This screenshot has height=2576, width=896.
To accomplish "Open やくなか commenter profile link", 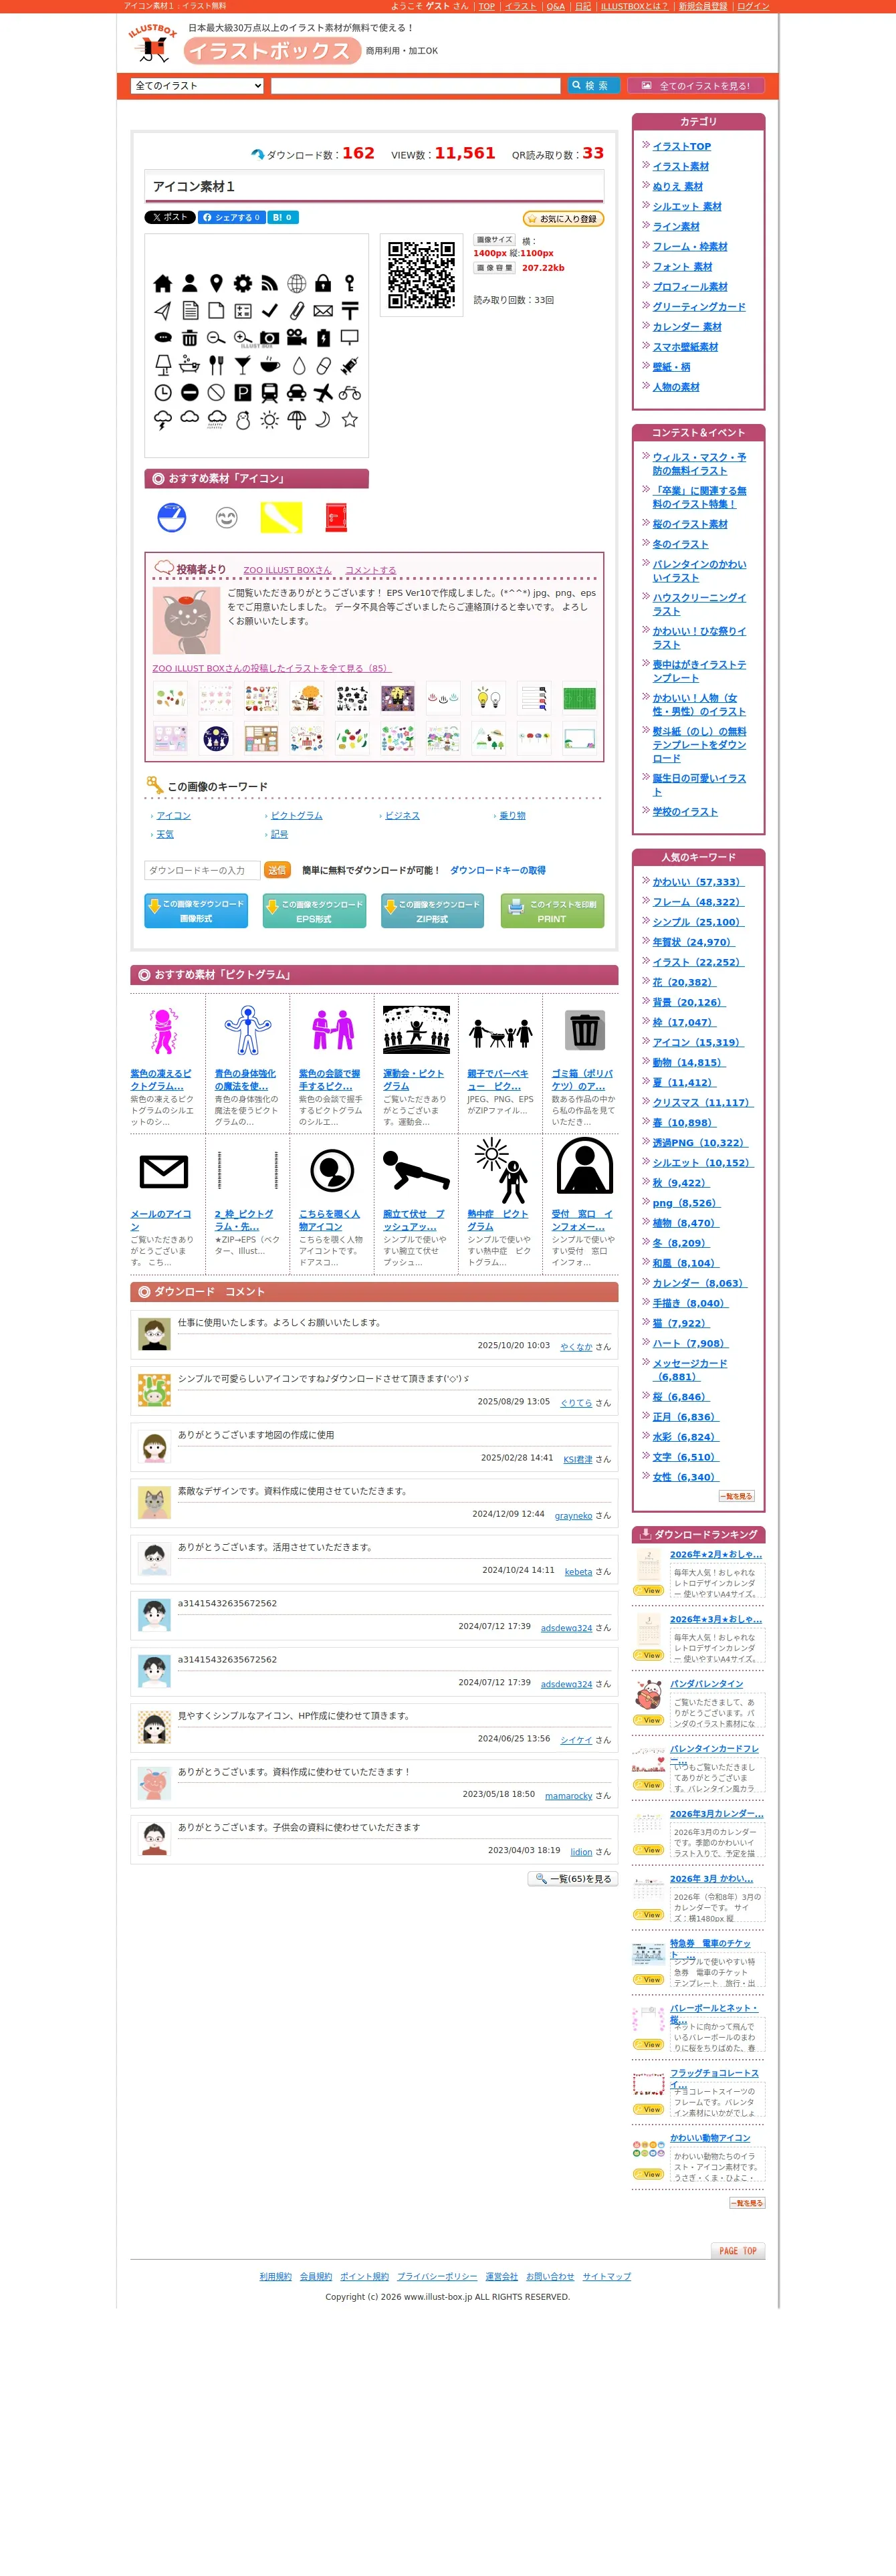I will 576,1347.
